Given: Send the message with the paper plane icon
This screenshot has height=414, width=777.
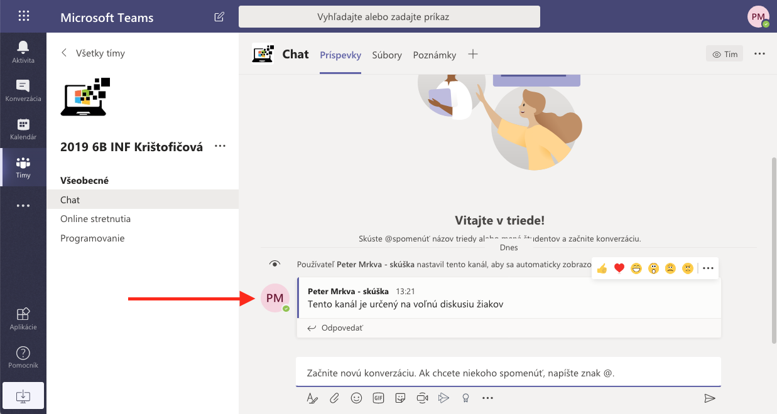Looking at the screenshot, I should click(x=710, y=398).
